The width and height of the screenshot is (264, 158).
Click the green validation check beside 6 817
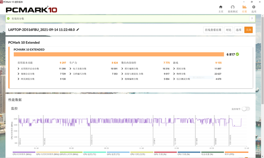(237, 54)
